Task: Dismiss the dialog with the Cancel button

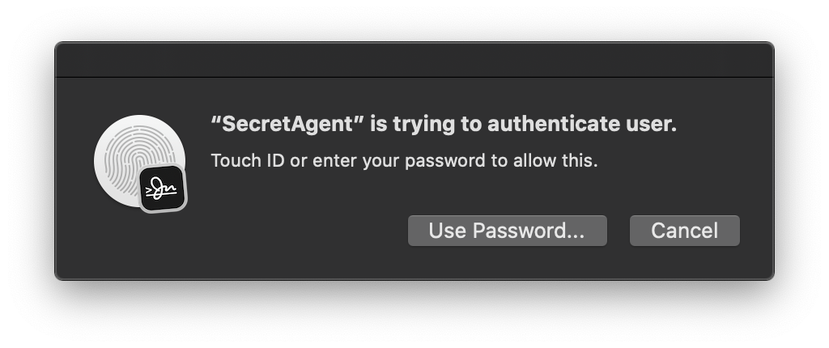Action: coord(684,231)
